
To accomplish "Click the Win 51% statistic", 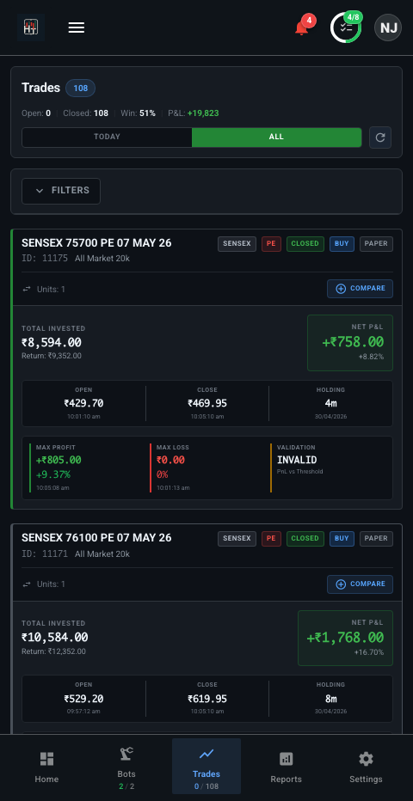I will click(x=138, y=113).
